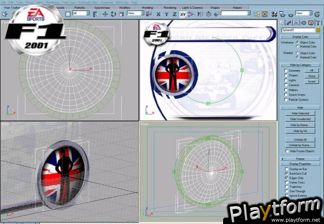
Task: Check Lights in Hide by Category
Action: (x=286, y=80)
